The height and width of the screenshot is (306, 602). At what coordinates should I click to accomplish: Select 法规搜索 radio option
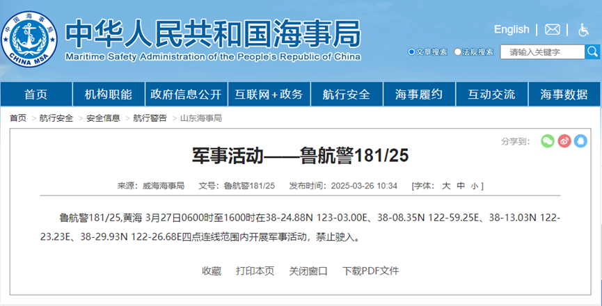pos(457,51)
